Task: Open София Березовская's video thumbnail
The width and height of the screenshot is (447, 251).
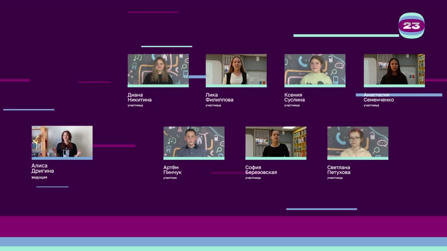Action: tap(276, 142)
